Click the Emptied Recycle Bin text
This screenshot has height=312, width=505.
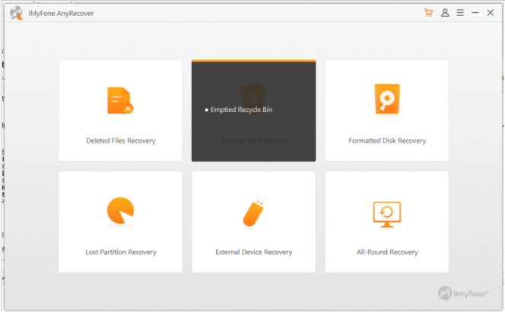tap(241, 110)
